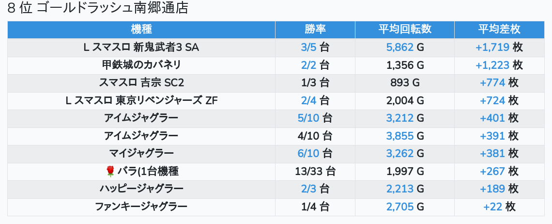Sort by the 機種 column header
The image size is (552, 224).
click(141, 30)
